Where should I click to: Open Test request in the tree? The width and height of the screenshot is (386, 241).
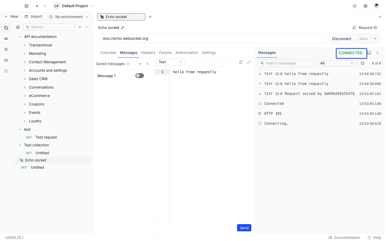click(52, 137)
